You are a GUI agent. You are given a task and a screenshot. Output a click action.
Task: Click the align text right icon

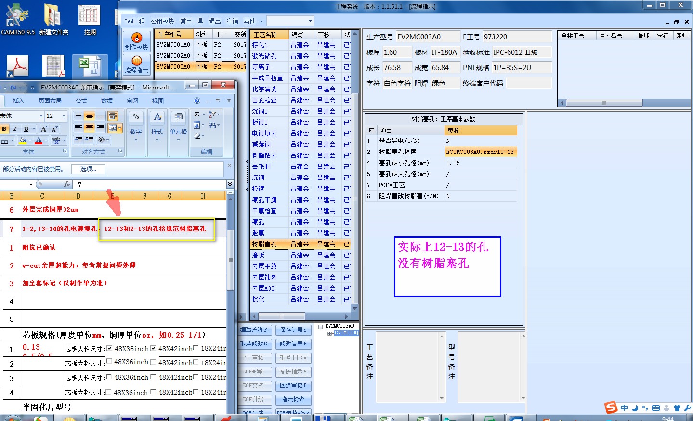(x=101, y=128)
